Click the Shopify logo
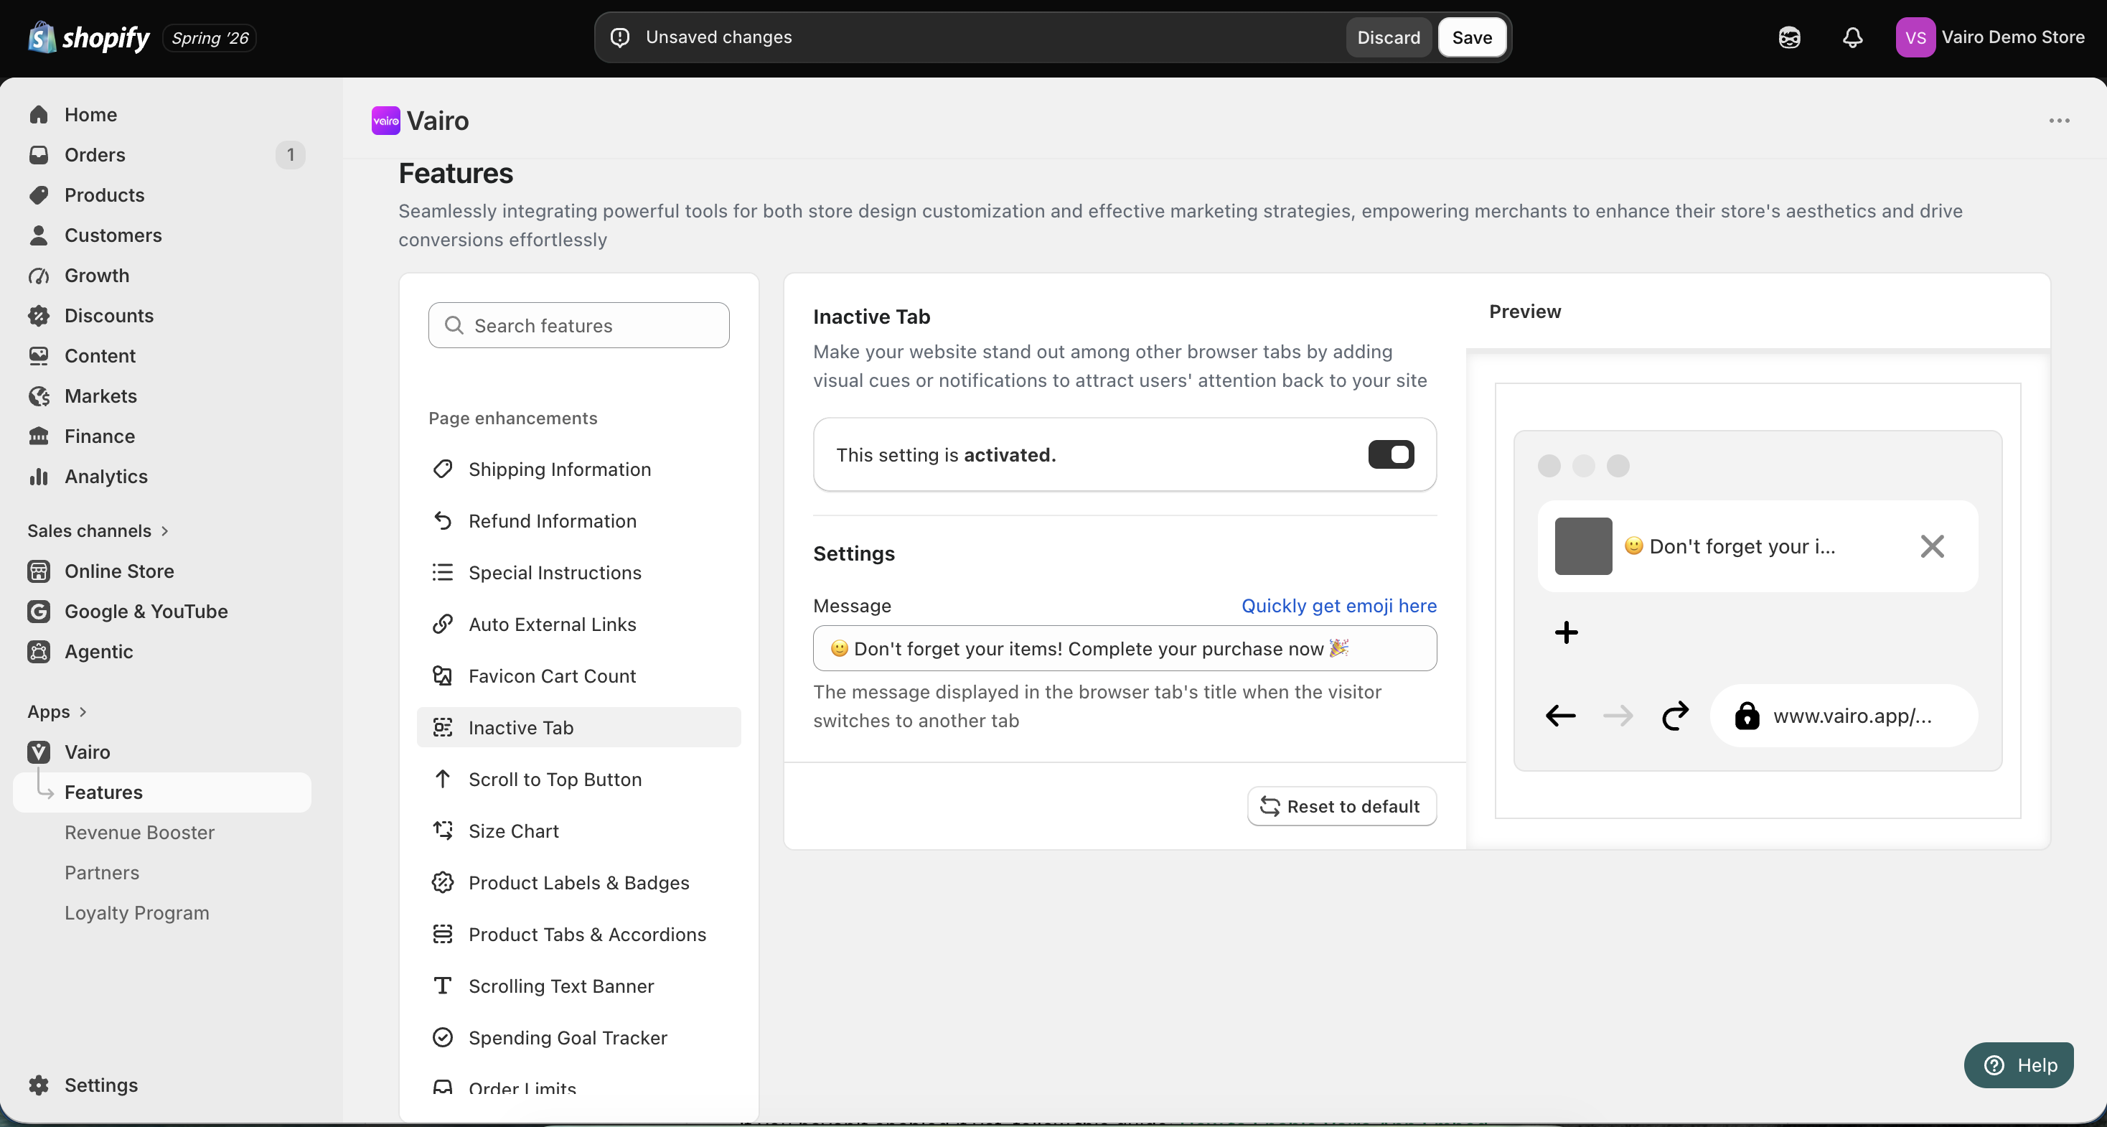This screenshot has height=1127, width=2107. 88,37
